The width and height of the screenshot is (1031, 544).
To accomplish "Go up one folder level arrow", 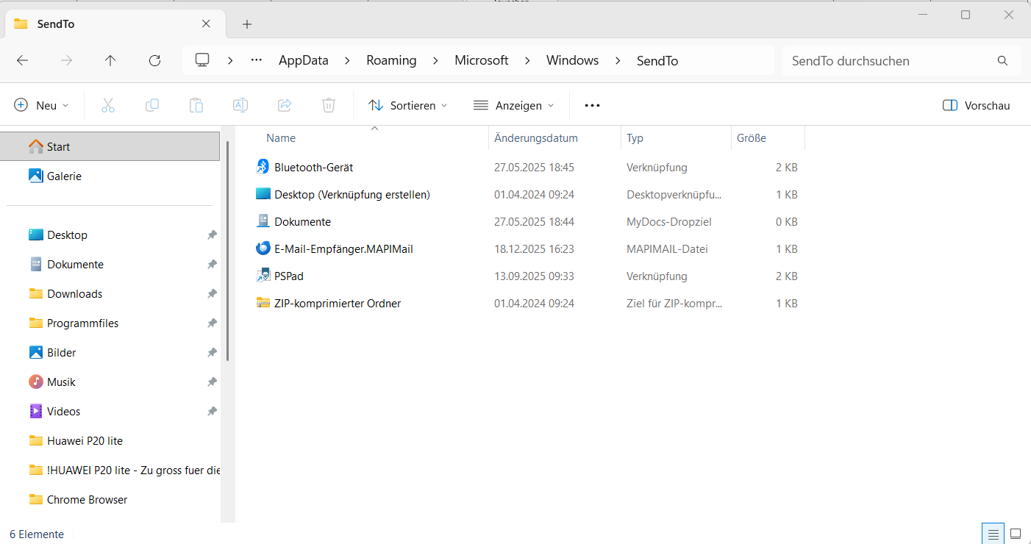I will (x=110, y=61).
